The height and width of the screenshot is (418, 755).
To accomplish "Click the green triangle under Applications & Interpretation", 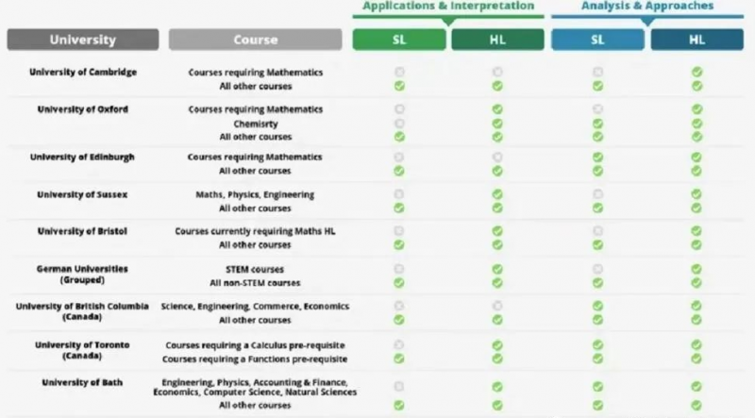I will [448, 22].
